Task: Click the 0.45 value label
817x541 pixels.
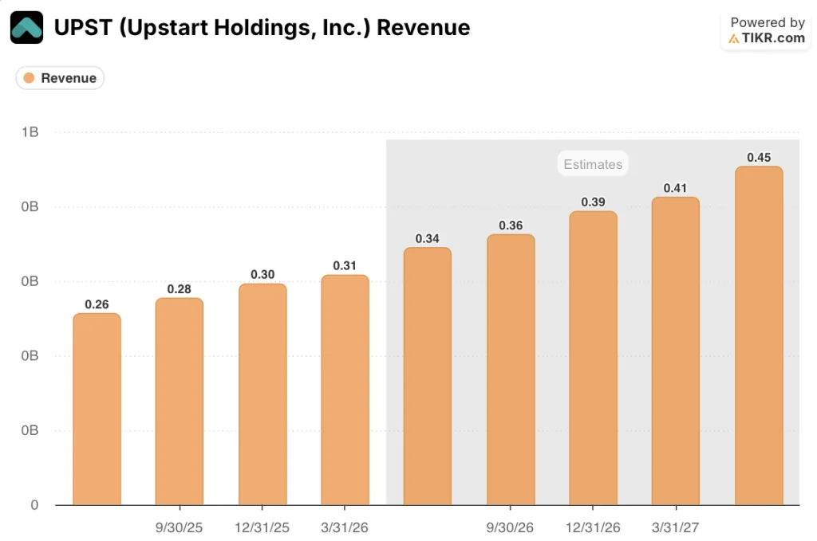Action: pos(759,157)
